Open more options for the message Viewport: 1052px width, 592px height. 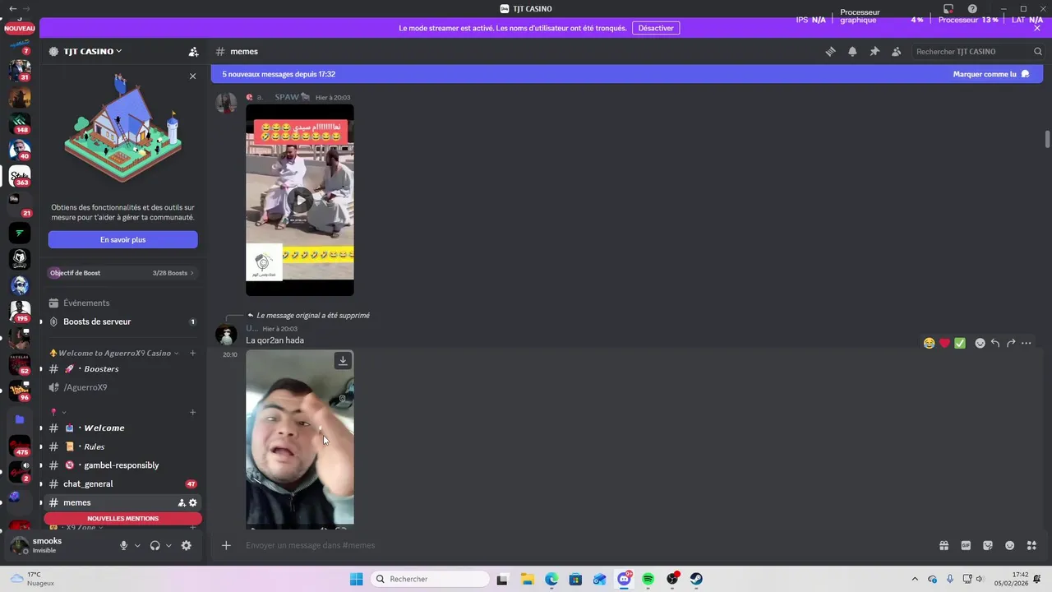(x=1027, y=343)
